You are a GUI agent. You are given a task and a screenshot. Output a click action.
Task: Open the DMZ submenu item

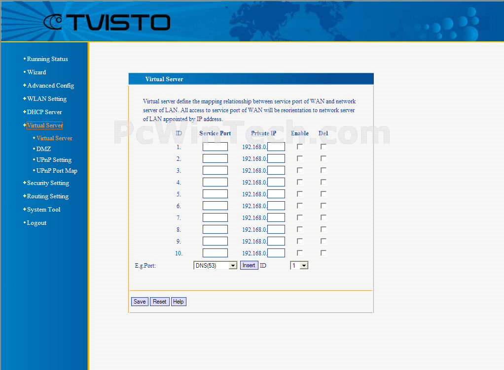pyautogui.click(x=43, y=149)
